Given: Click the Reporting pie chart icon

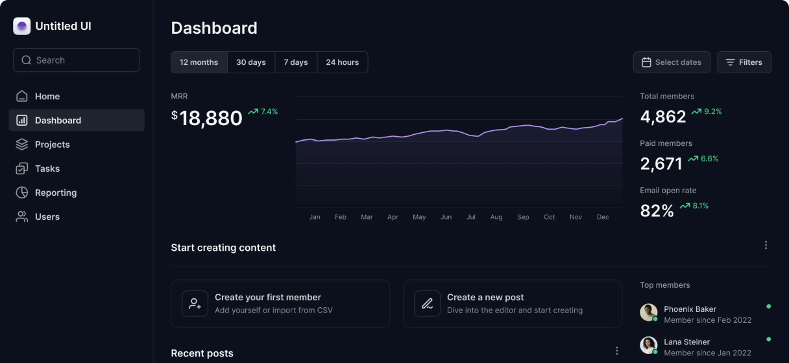Looking at the screenshot, I should coord(22,193).
